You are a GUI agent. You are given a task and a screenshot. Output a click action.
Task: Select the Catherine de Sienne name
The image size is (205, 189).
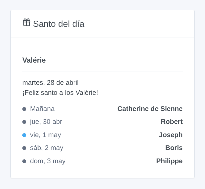click(x=150, y=109)
